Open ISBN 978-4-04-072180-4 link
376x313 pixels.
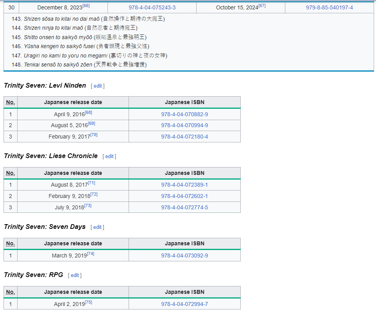(184, 137)
